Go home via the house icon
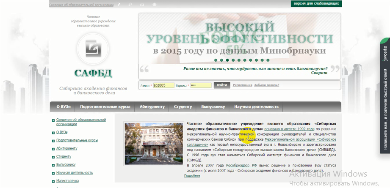Viewport: 390px width, 188px height. click(154, 5)
